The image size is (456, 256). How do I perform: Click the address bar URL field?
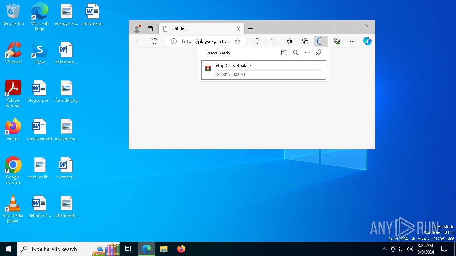point(206,41)
